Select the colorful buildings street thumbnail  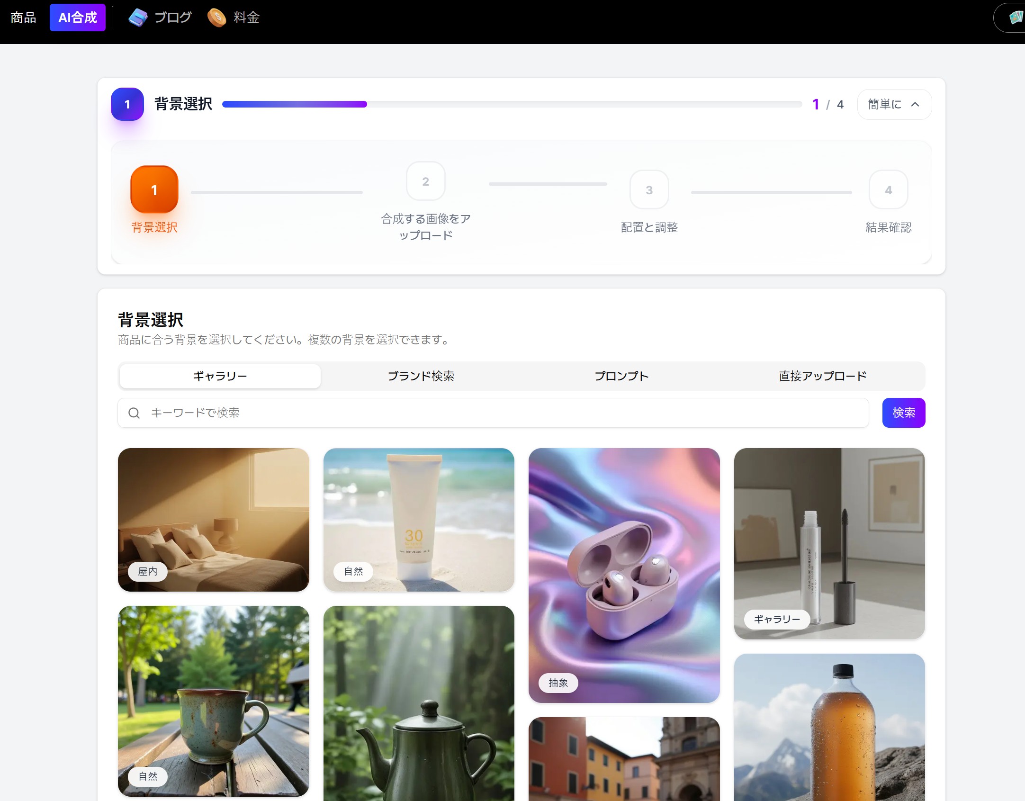coord(624,759)
